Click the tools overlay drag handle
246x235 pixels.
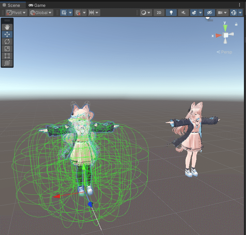pos(7,20)
